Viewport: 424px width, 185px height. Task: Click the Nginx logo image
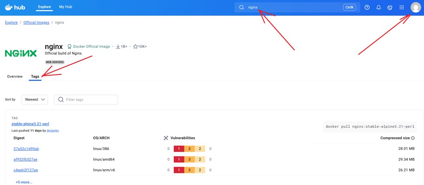pyautogui.click(x=20, y=53)
